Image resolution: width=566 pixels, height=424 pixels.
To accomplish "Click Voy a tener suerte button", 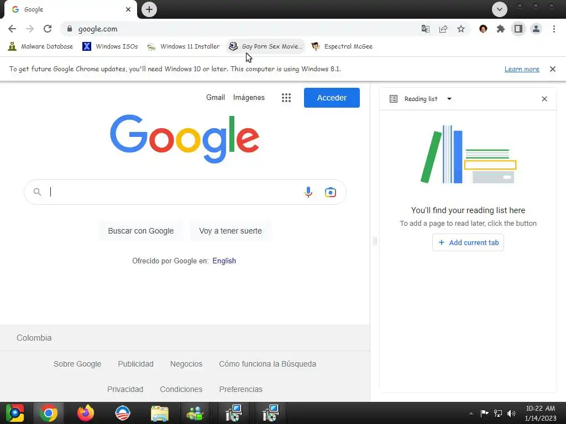I will pos(230,231).
